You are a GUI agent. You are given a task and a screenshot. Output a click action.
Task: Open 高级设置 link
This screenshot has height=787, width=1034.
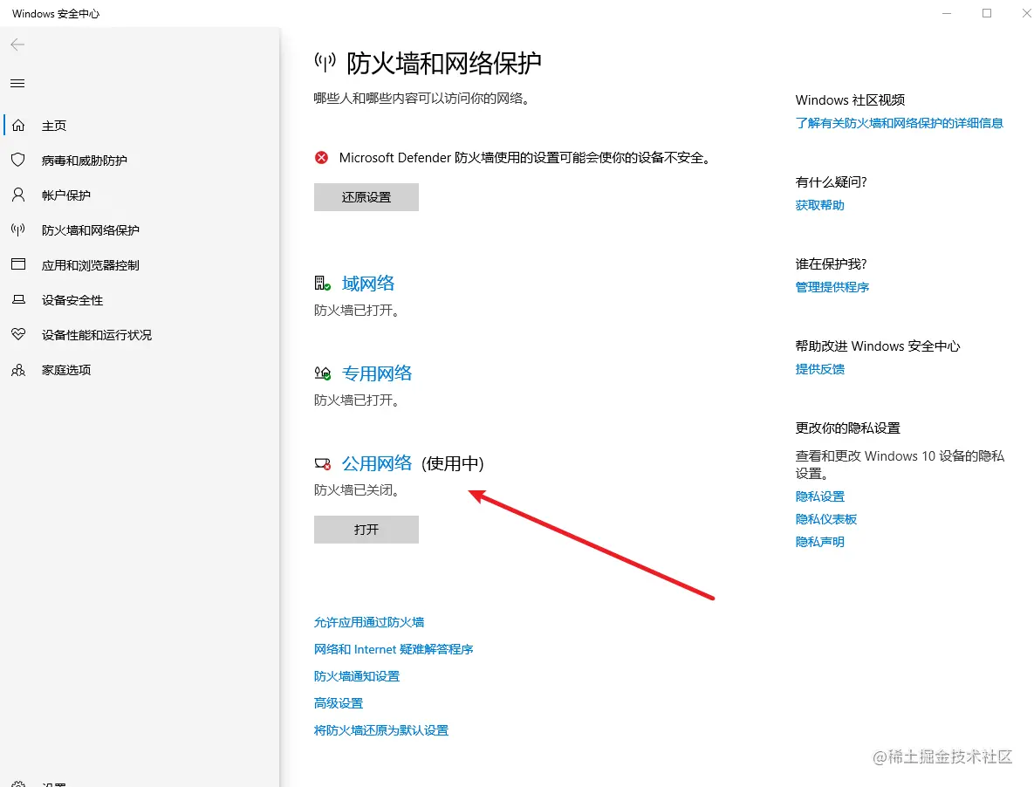(x=339, y=703)
